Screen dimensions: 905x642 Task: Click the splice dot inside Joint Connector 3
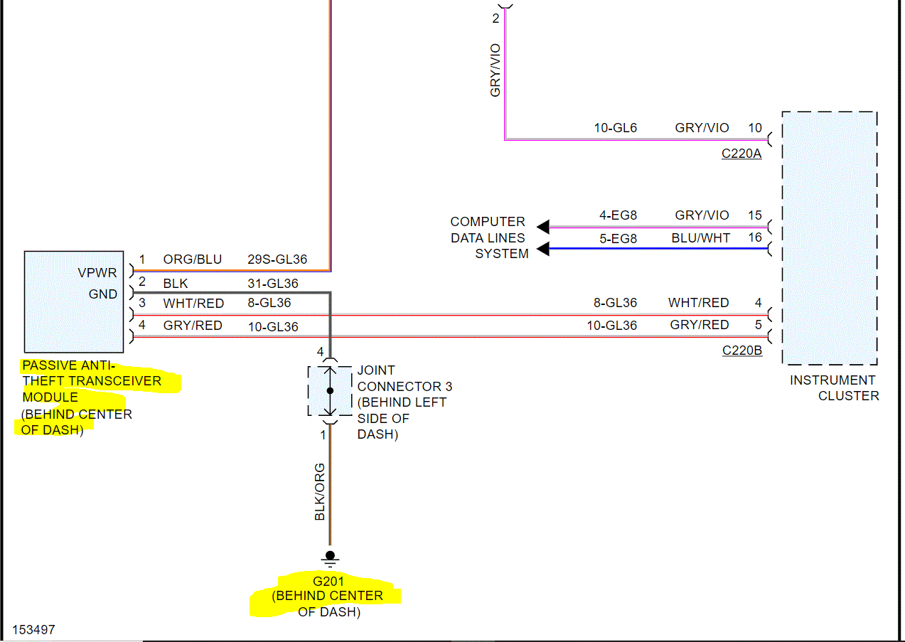click(x=330, y=391)
